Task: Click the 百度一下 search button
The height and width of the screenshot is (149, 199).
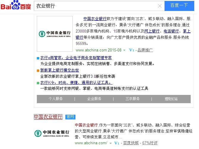Action: pos(179,6)
